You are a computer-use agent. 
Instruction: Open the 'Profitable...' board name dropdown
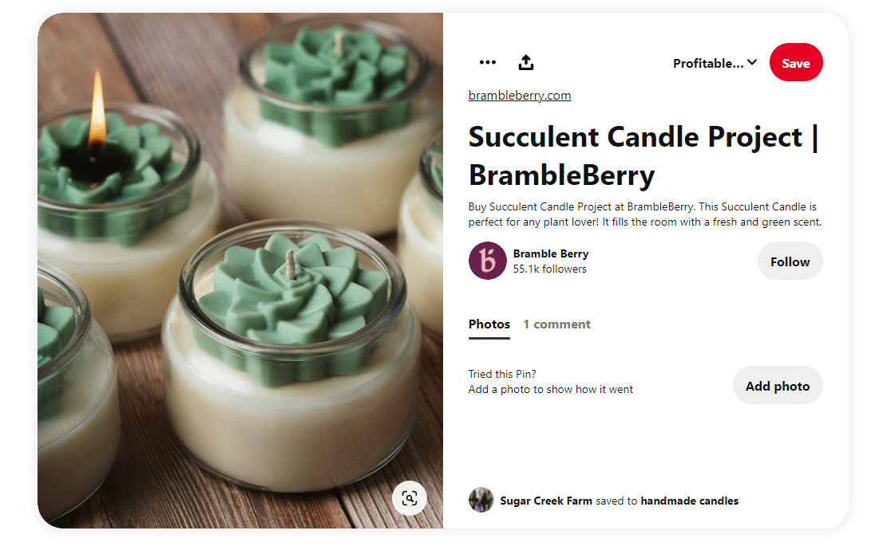(x=708, y=63)
